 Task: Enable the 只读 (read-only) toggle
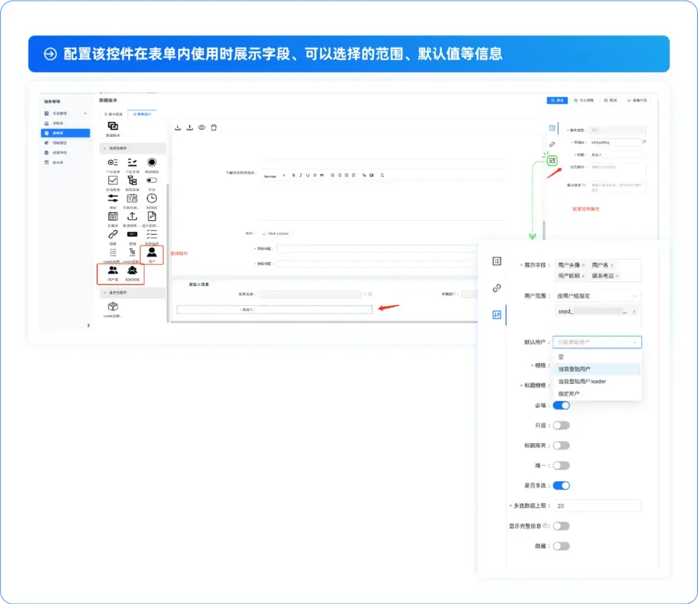click(561, 425)
